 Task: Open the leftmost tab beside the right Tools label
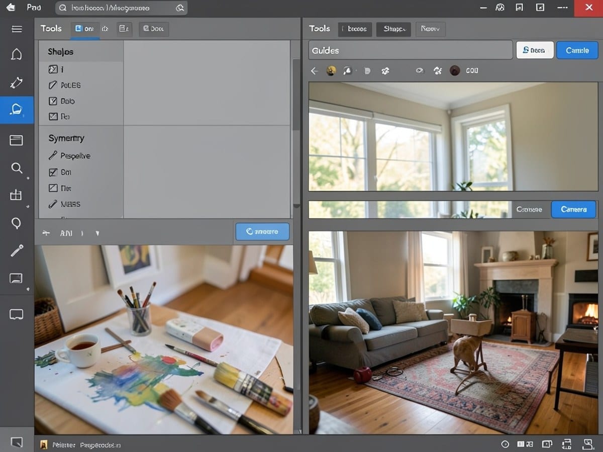(355, 29)
